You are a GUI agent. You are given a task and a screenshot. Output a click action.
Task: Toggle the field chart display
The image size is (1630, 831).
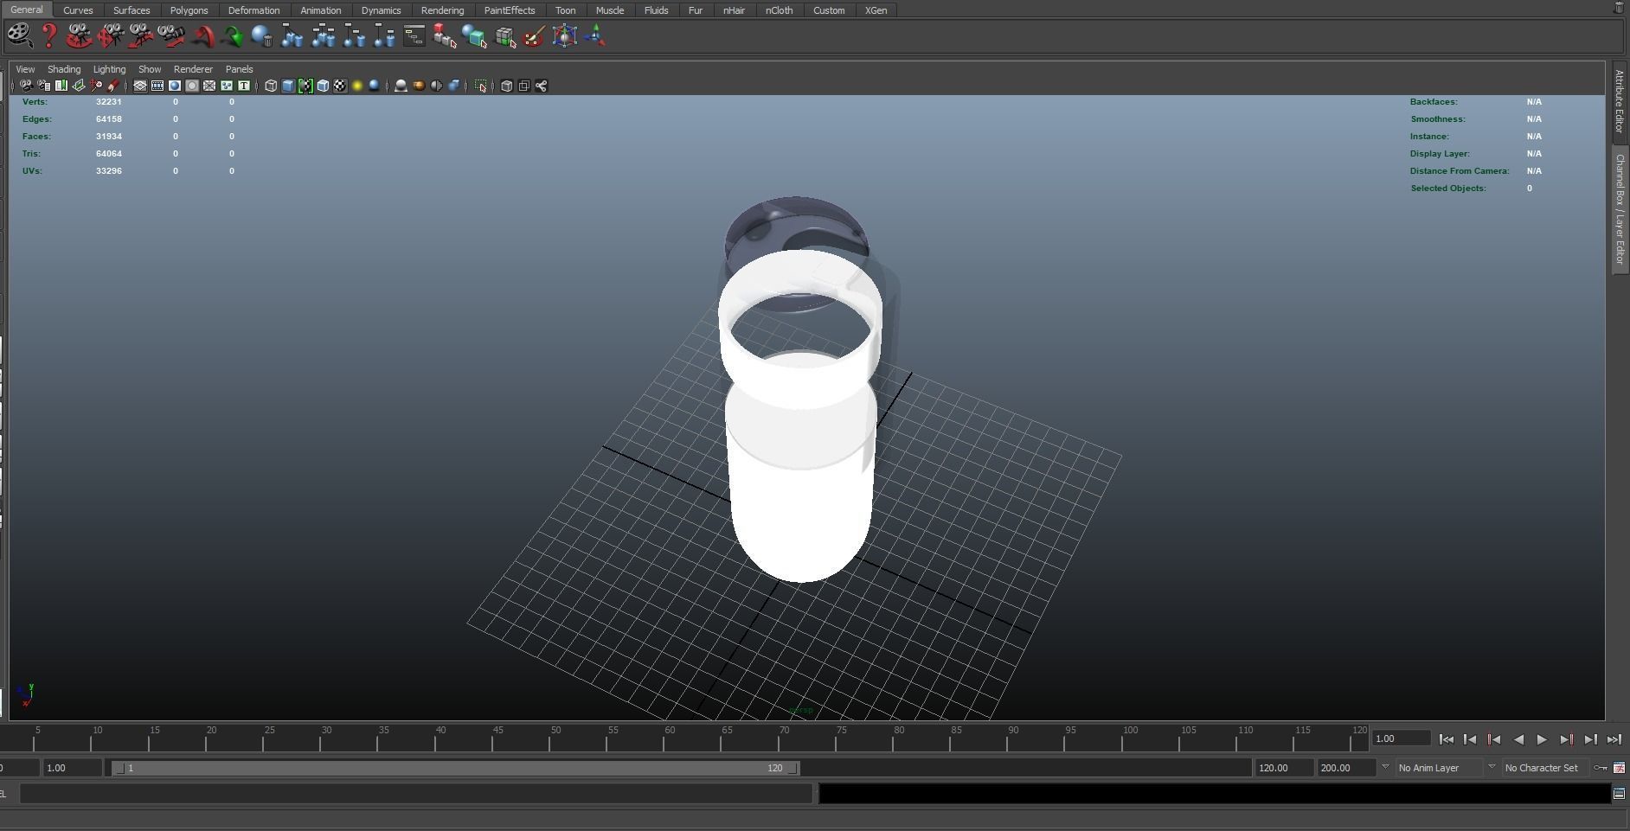[209, 86]
